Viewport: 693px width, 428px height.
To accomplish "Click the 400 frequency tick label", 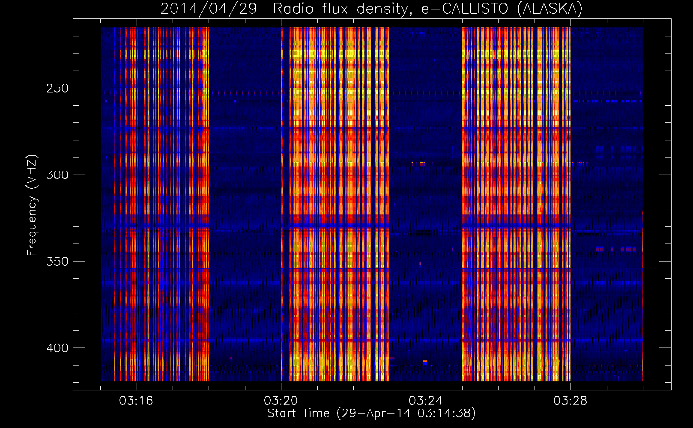I will 57,348.
